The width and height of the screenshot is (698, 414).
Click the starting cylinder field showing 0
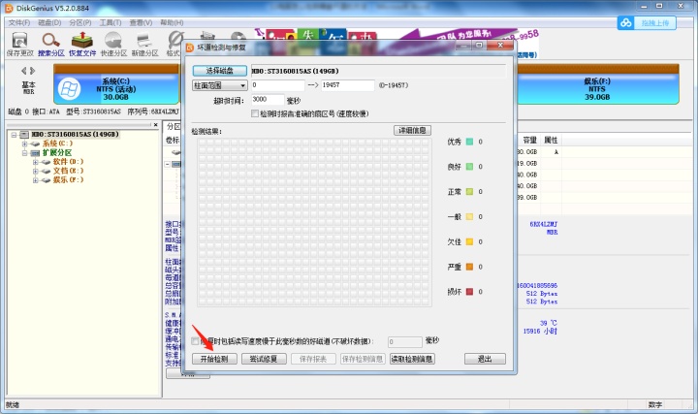(278, 85)
